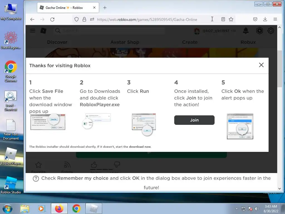Select DataWagon desktop shortcut
The height and width of the screenshot is (214, 285).
tap(11, 40)
